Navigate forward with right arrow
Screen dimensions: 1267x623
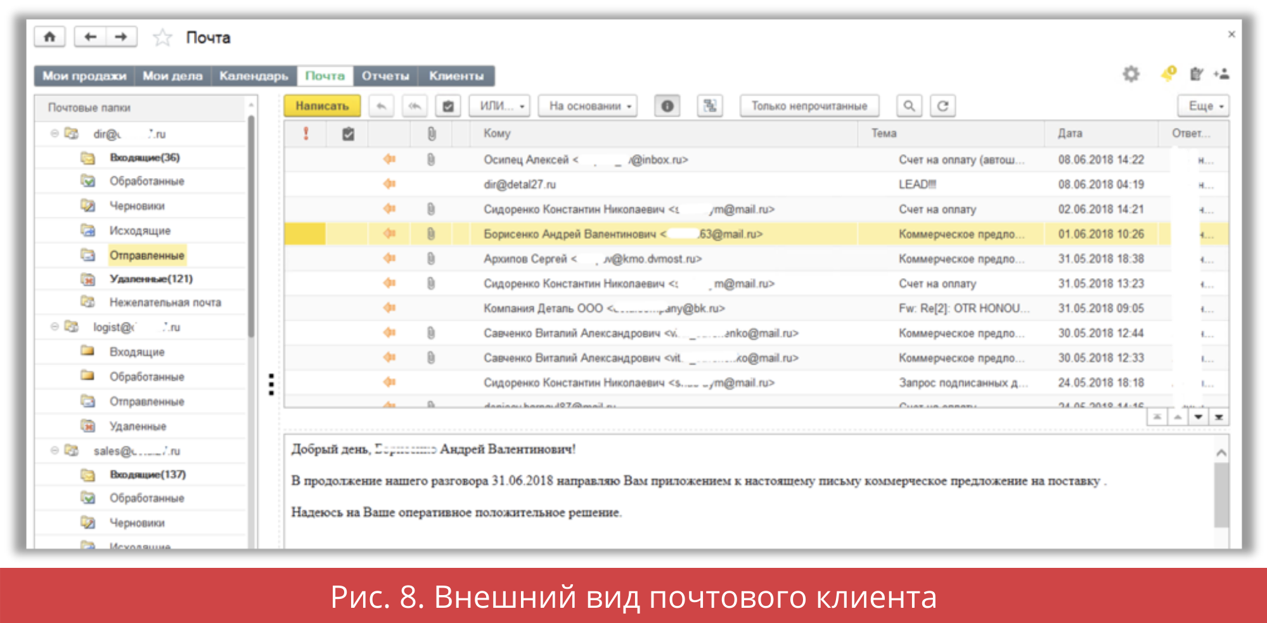(x=121, y=37)
